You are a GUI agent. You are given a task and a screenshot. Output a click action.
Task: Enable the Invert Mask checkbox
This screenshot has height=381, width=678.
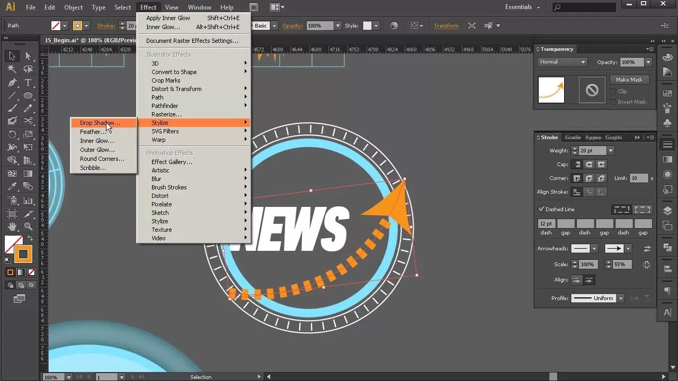tap(613, 102)
